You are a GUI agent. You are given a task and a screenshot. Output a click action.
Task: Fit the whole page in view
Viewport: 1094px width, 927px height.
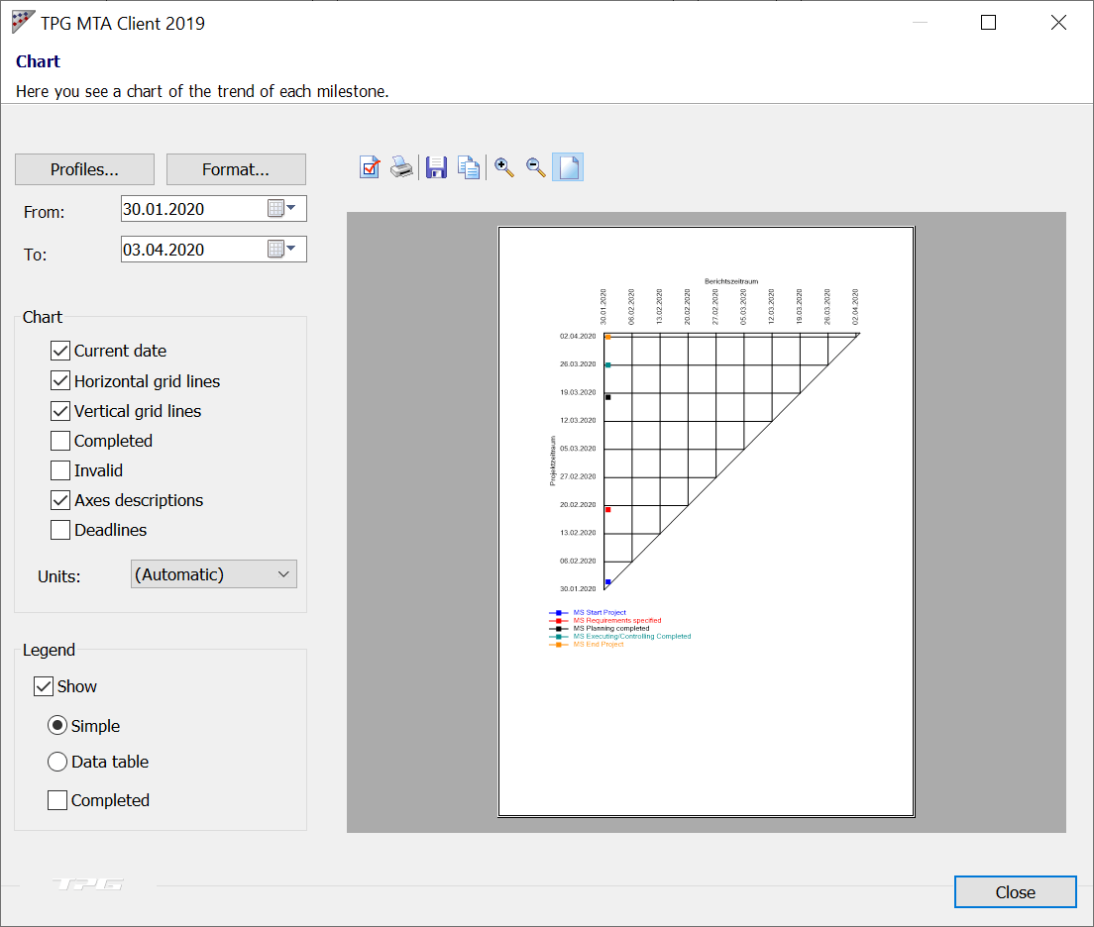pyautogui.click(x=567, y=166)
